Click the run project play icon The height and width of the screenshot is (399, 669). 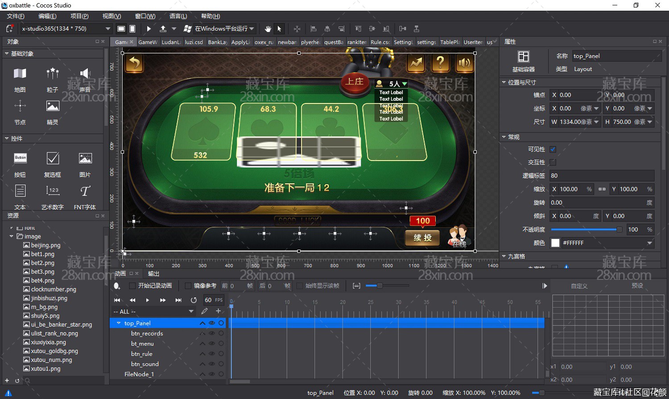coord(149,29)
